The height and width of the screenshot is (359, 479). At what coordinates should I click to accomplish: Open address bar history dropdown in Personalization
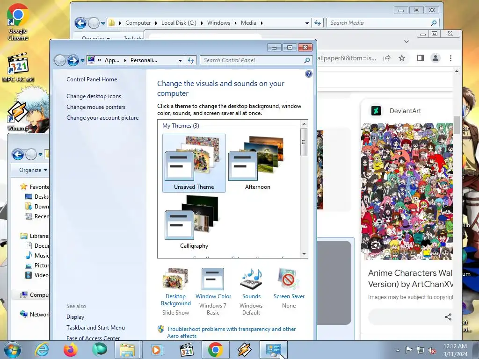click(180, 60)
